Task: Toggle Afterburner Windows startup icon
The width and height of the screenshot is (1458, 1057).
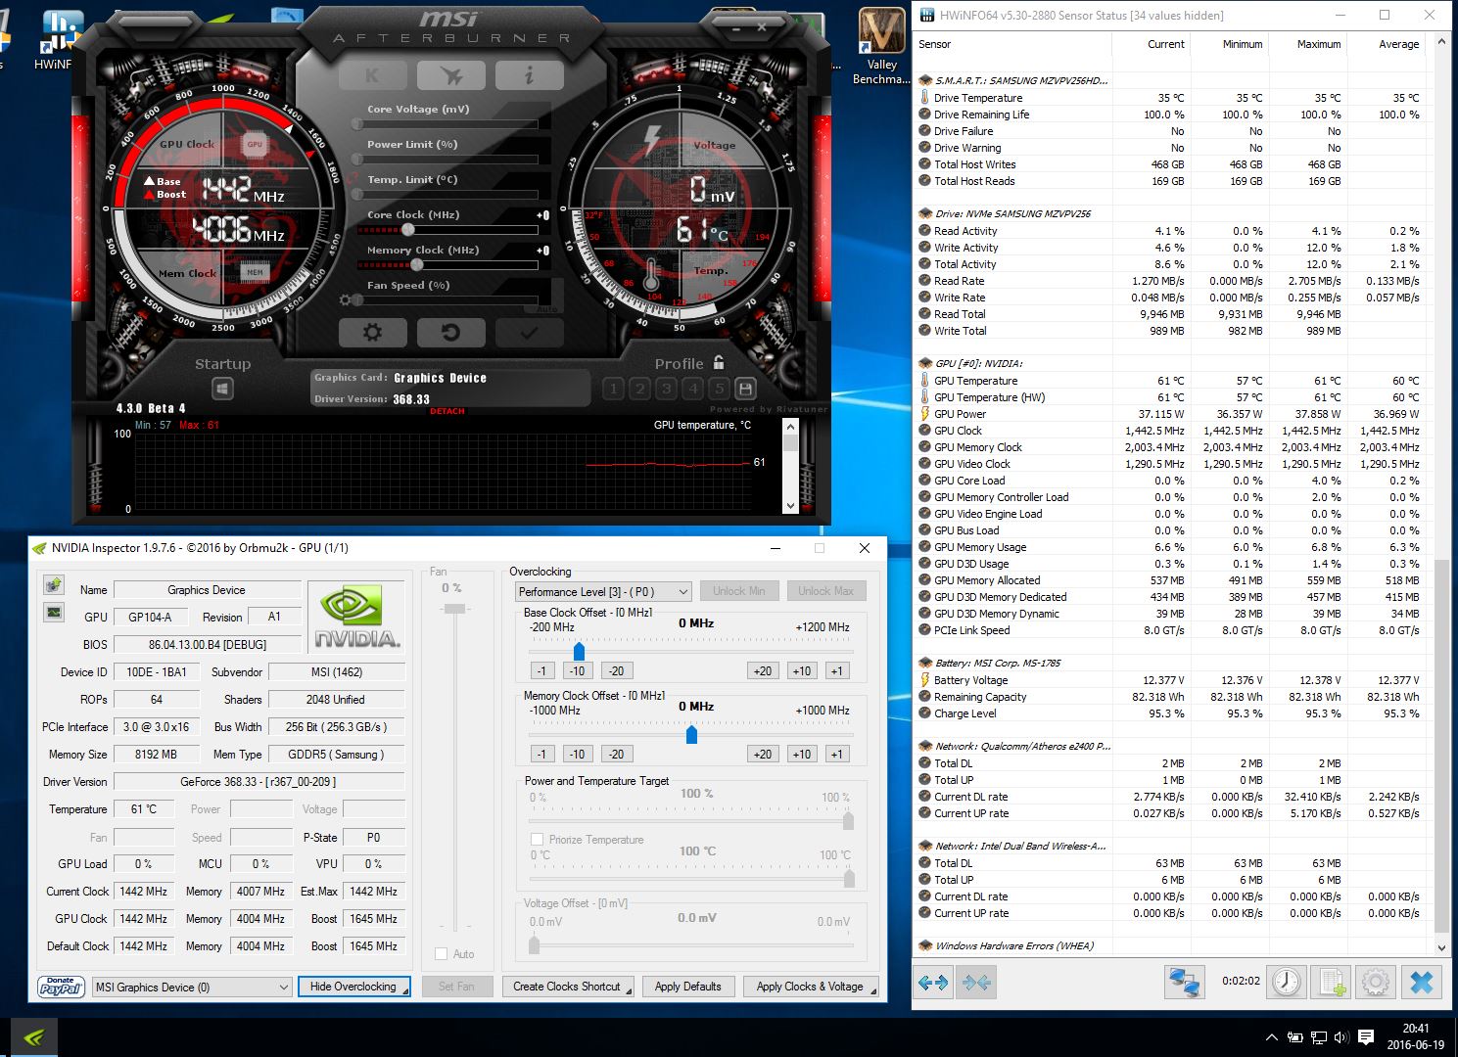Action: [222, 389]
